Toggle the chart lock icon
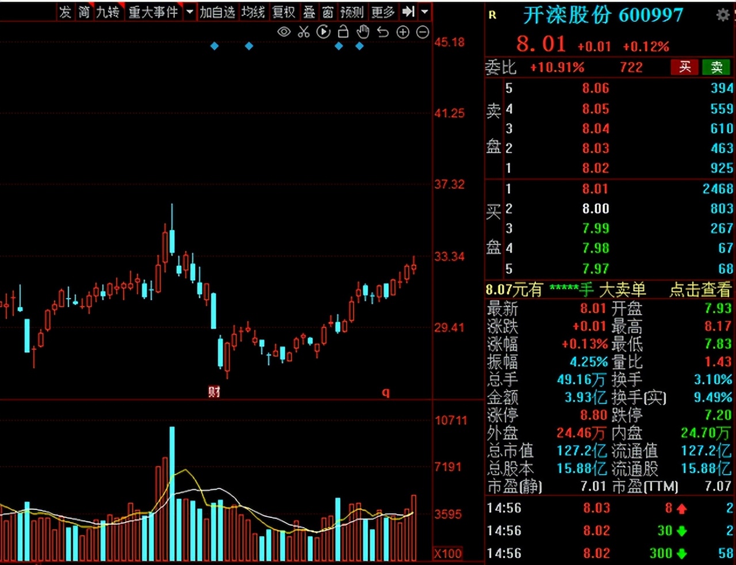 click(343, 32)
